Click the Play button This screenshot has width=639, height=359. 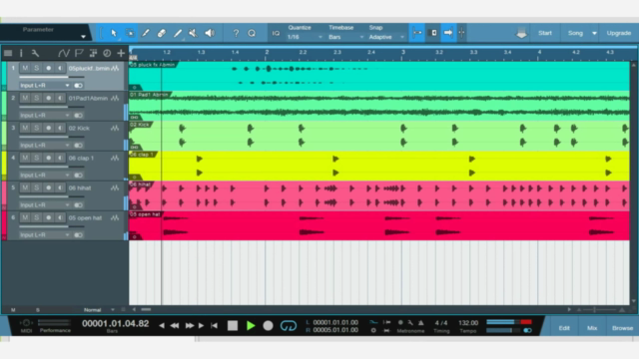point(251,326)
